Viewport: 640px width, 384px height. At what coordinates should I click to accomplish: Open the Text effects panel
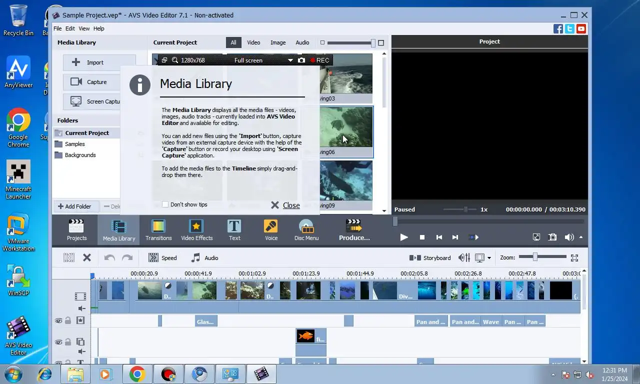234,230
